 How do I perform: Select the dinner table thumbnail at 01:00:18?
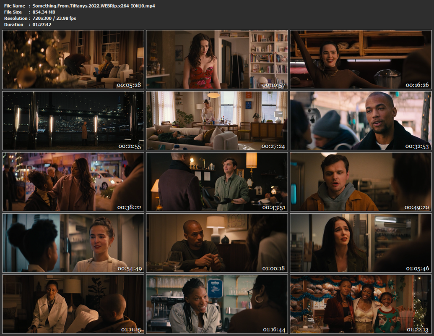[217, 243]
